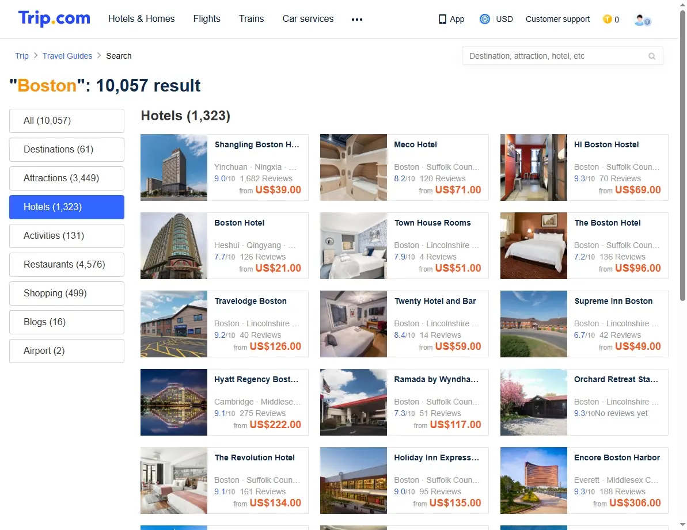Filter by Activities (131)

67,236
